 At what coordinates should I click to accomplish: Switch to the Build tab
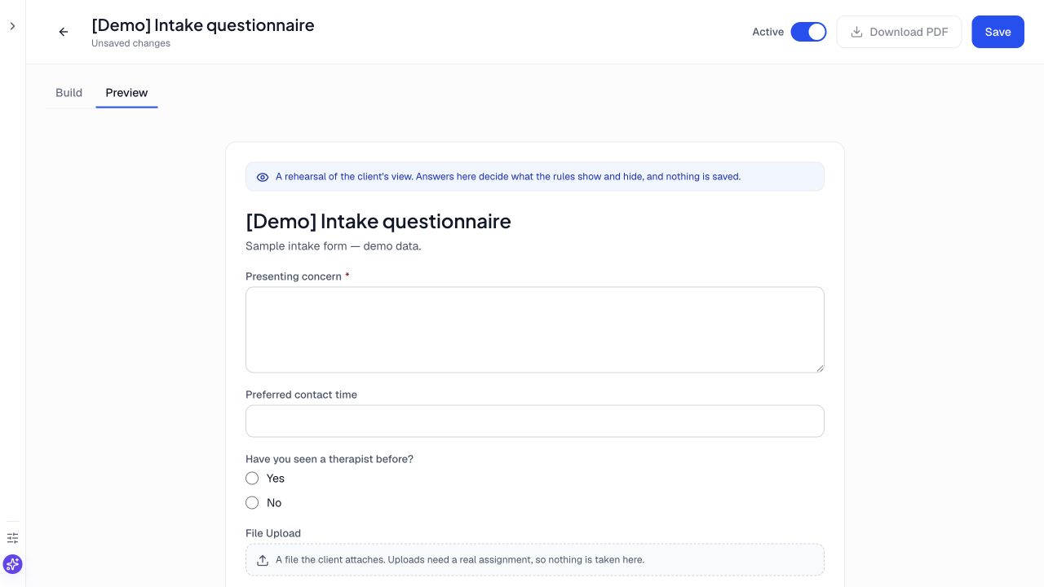pos(69,93)
